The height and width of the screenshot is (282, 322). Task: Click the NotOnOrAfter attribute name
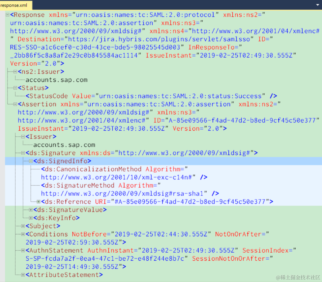pos(238,234)
